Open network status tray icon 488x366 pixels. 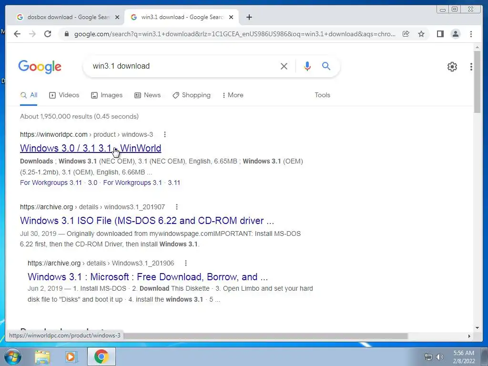tap(428, 357)
